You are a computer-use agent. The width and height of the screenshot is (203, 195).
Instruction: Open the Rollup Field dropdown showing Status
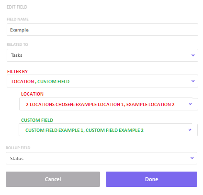click(x=101, y=158)
